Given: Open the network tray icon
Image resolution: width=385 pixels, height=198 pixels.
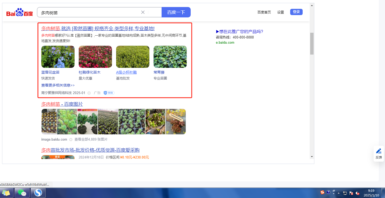Looking at the screenshot, I should [345, 193].
